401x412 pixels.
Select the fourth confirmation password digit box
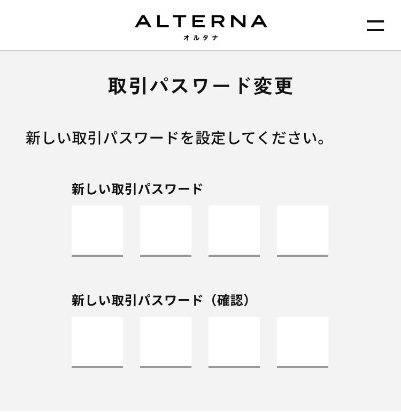point(303,341)
